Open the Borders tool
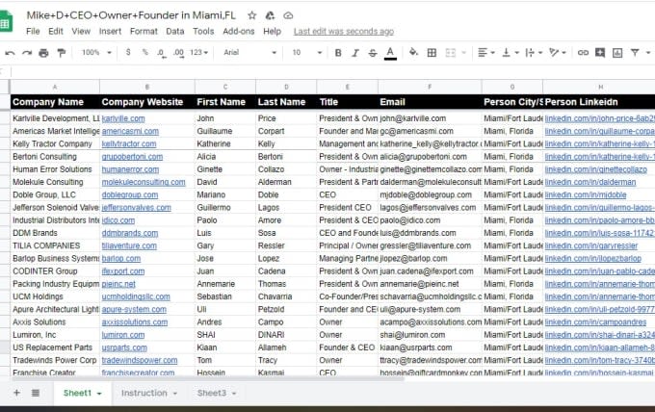The width and height of the screenshot is (655, 412). tap(432, 53)
